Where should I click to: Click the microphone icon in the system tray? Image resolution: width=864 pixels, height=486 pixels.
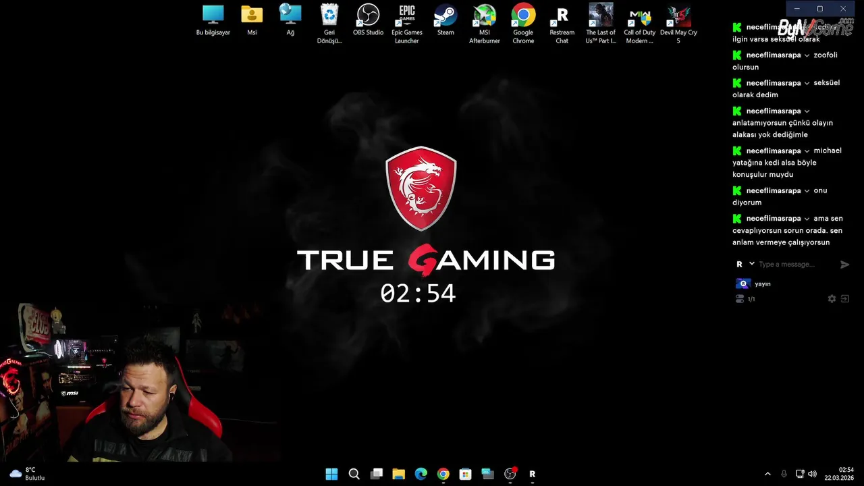click(784, 474)
